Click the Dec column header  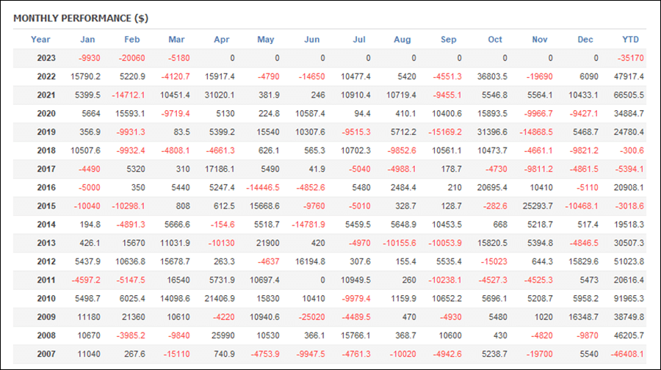pyautogui.click(x=585, y=40)
